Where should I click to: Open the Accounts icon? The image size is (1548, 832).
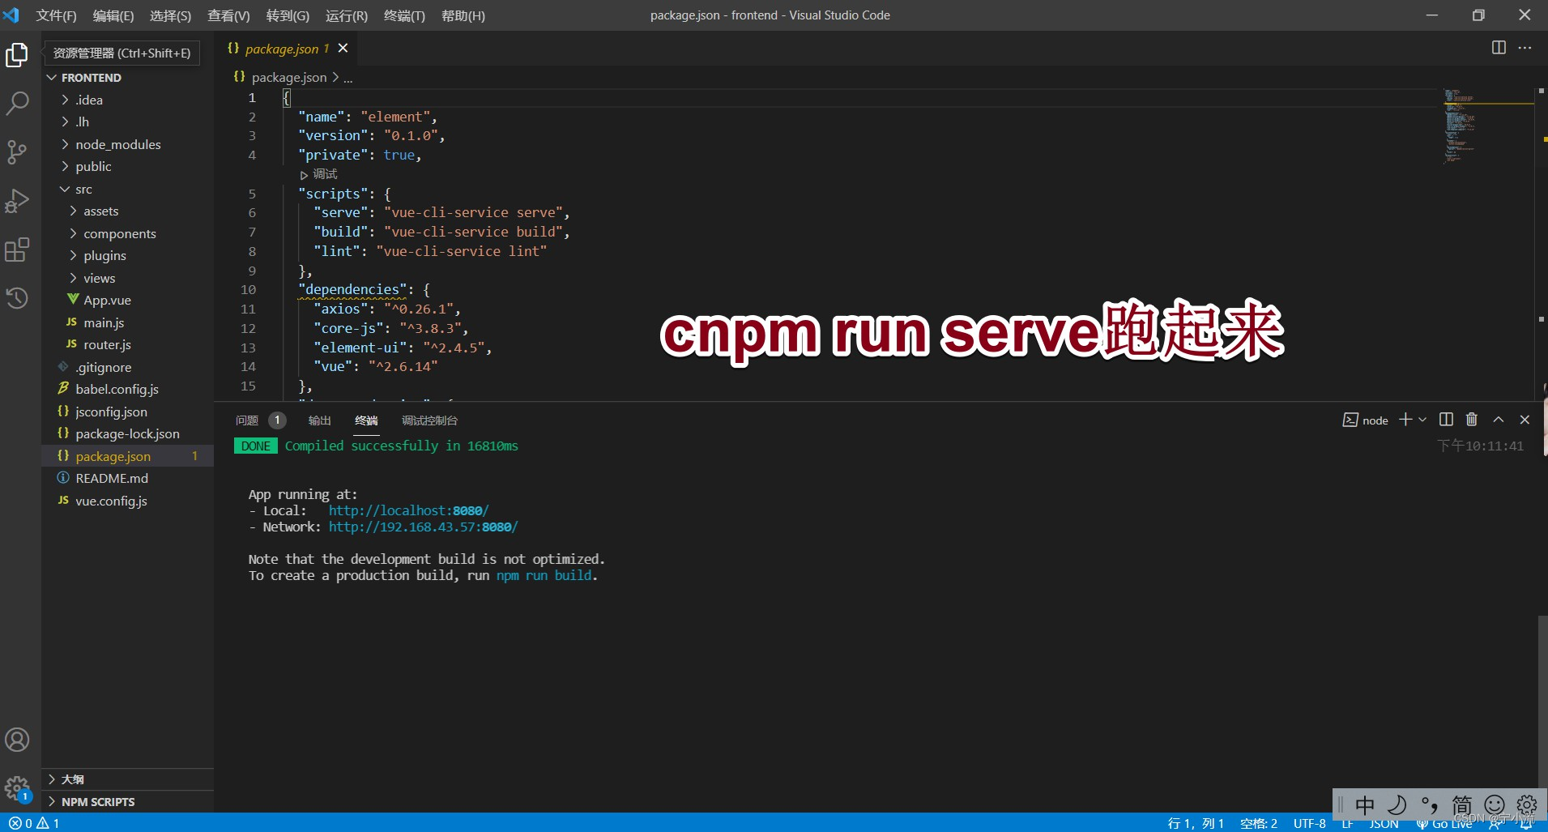click(x=17, y=740)
